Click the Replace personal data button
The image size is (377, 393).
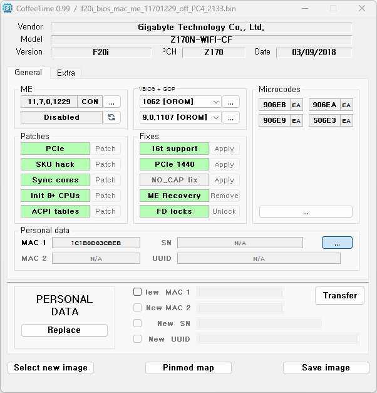(x=65, y=330)
